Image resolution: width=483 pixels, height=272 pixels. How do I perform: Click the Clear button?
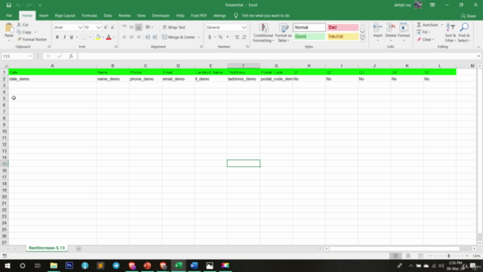coord(426,39)
